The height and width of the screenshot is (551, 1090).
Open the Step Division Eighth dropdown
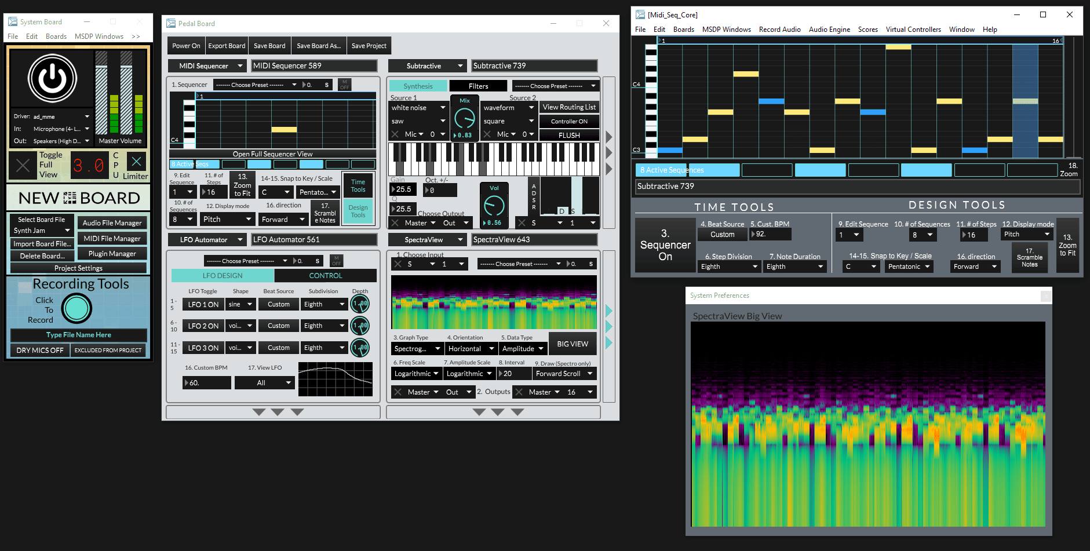[x=730, y=267]
